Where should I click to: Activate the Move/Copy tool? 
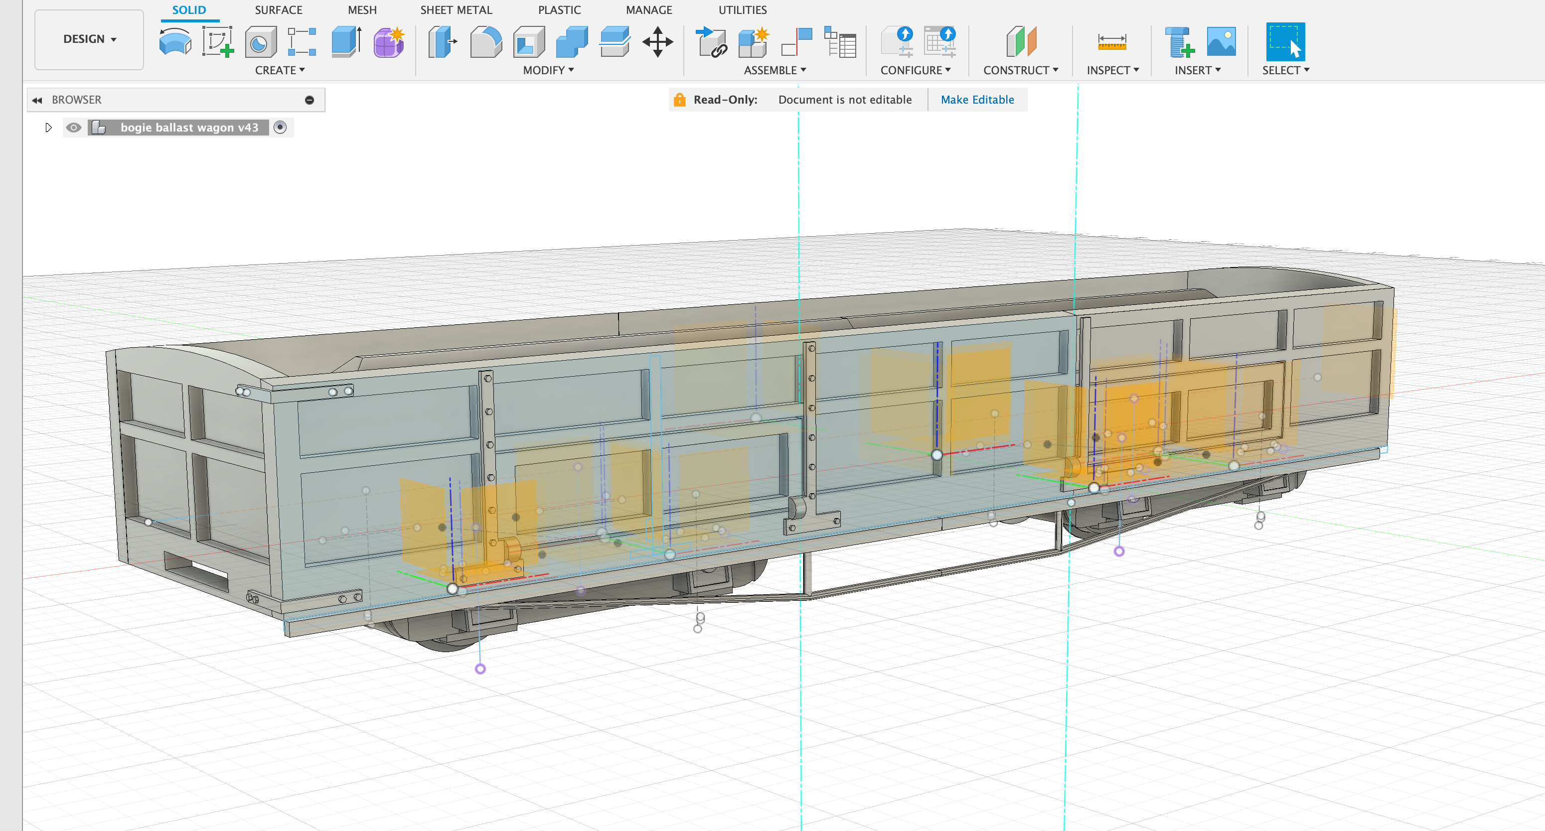pyautogui.click(x=658, y=42)
